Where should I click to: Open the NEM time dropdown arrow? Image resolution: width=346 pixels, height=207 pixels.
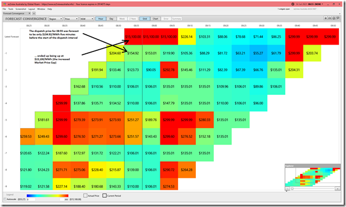323,4
